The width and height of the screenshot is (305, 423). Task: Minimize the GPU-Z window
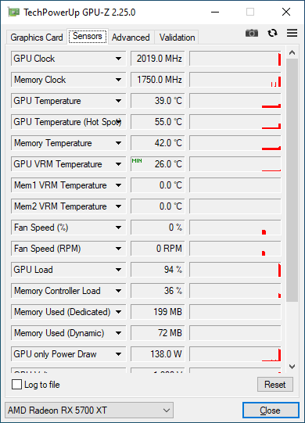[215, 13]
